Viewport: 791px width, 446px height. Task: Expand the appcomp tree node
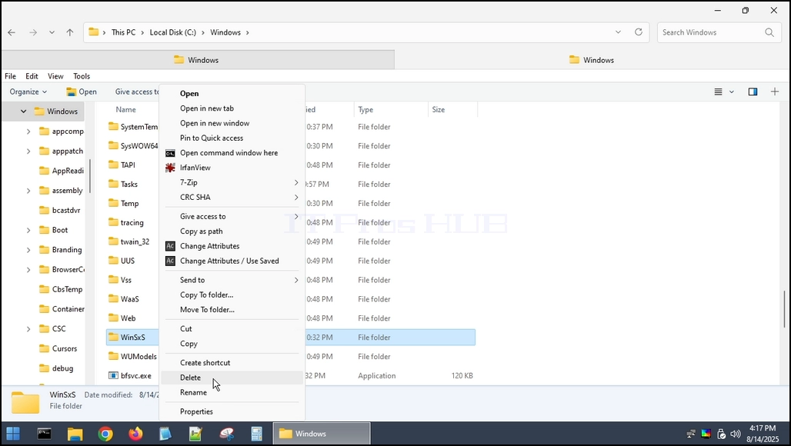28,131
